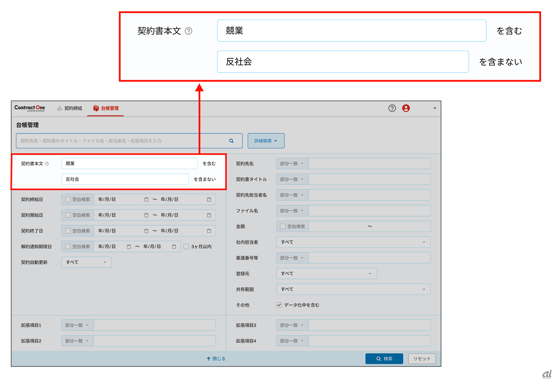The width and height of the screenshot is (555, 382).
Task: Switch to the 契約締結 tab
Action: point(69,108)
